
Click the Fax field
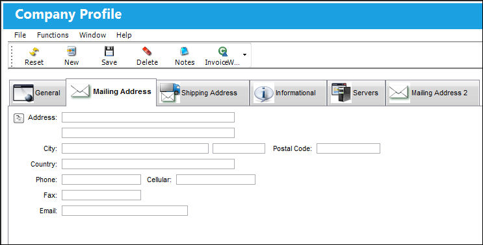click(101, 195)
